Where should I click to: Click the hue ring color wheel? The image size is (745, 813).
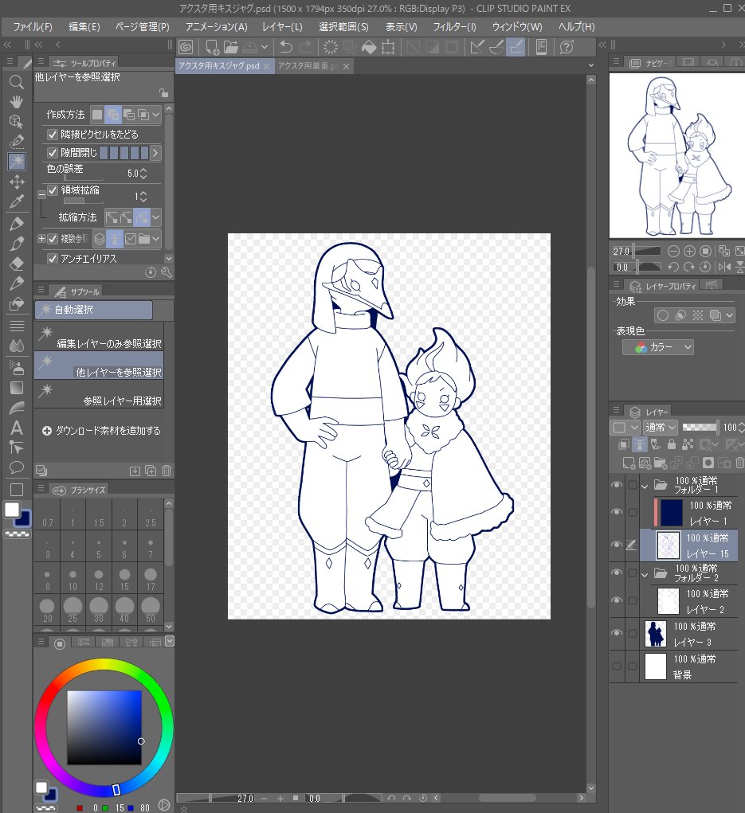coord(104,665)
